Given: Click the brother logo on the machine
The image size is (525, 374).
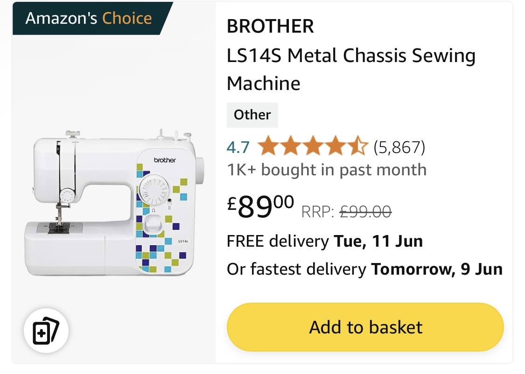Looking at the screenshot, I should (165, 160).
